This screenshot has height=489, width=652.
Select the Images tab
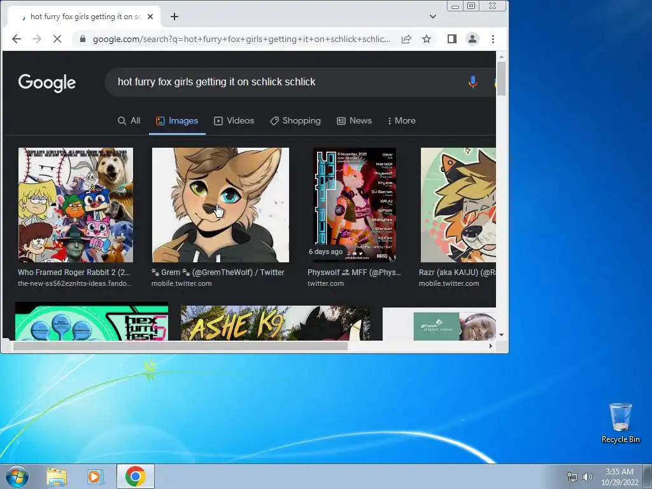pyautogui.click(x=177, y=120)
